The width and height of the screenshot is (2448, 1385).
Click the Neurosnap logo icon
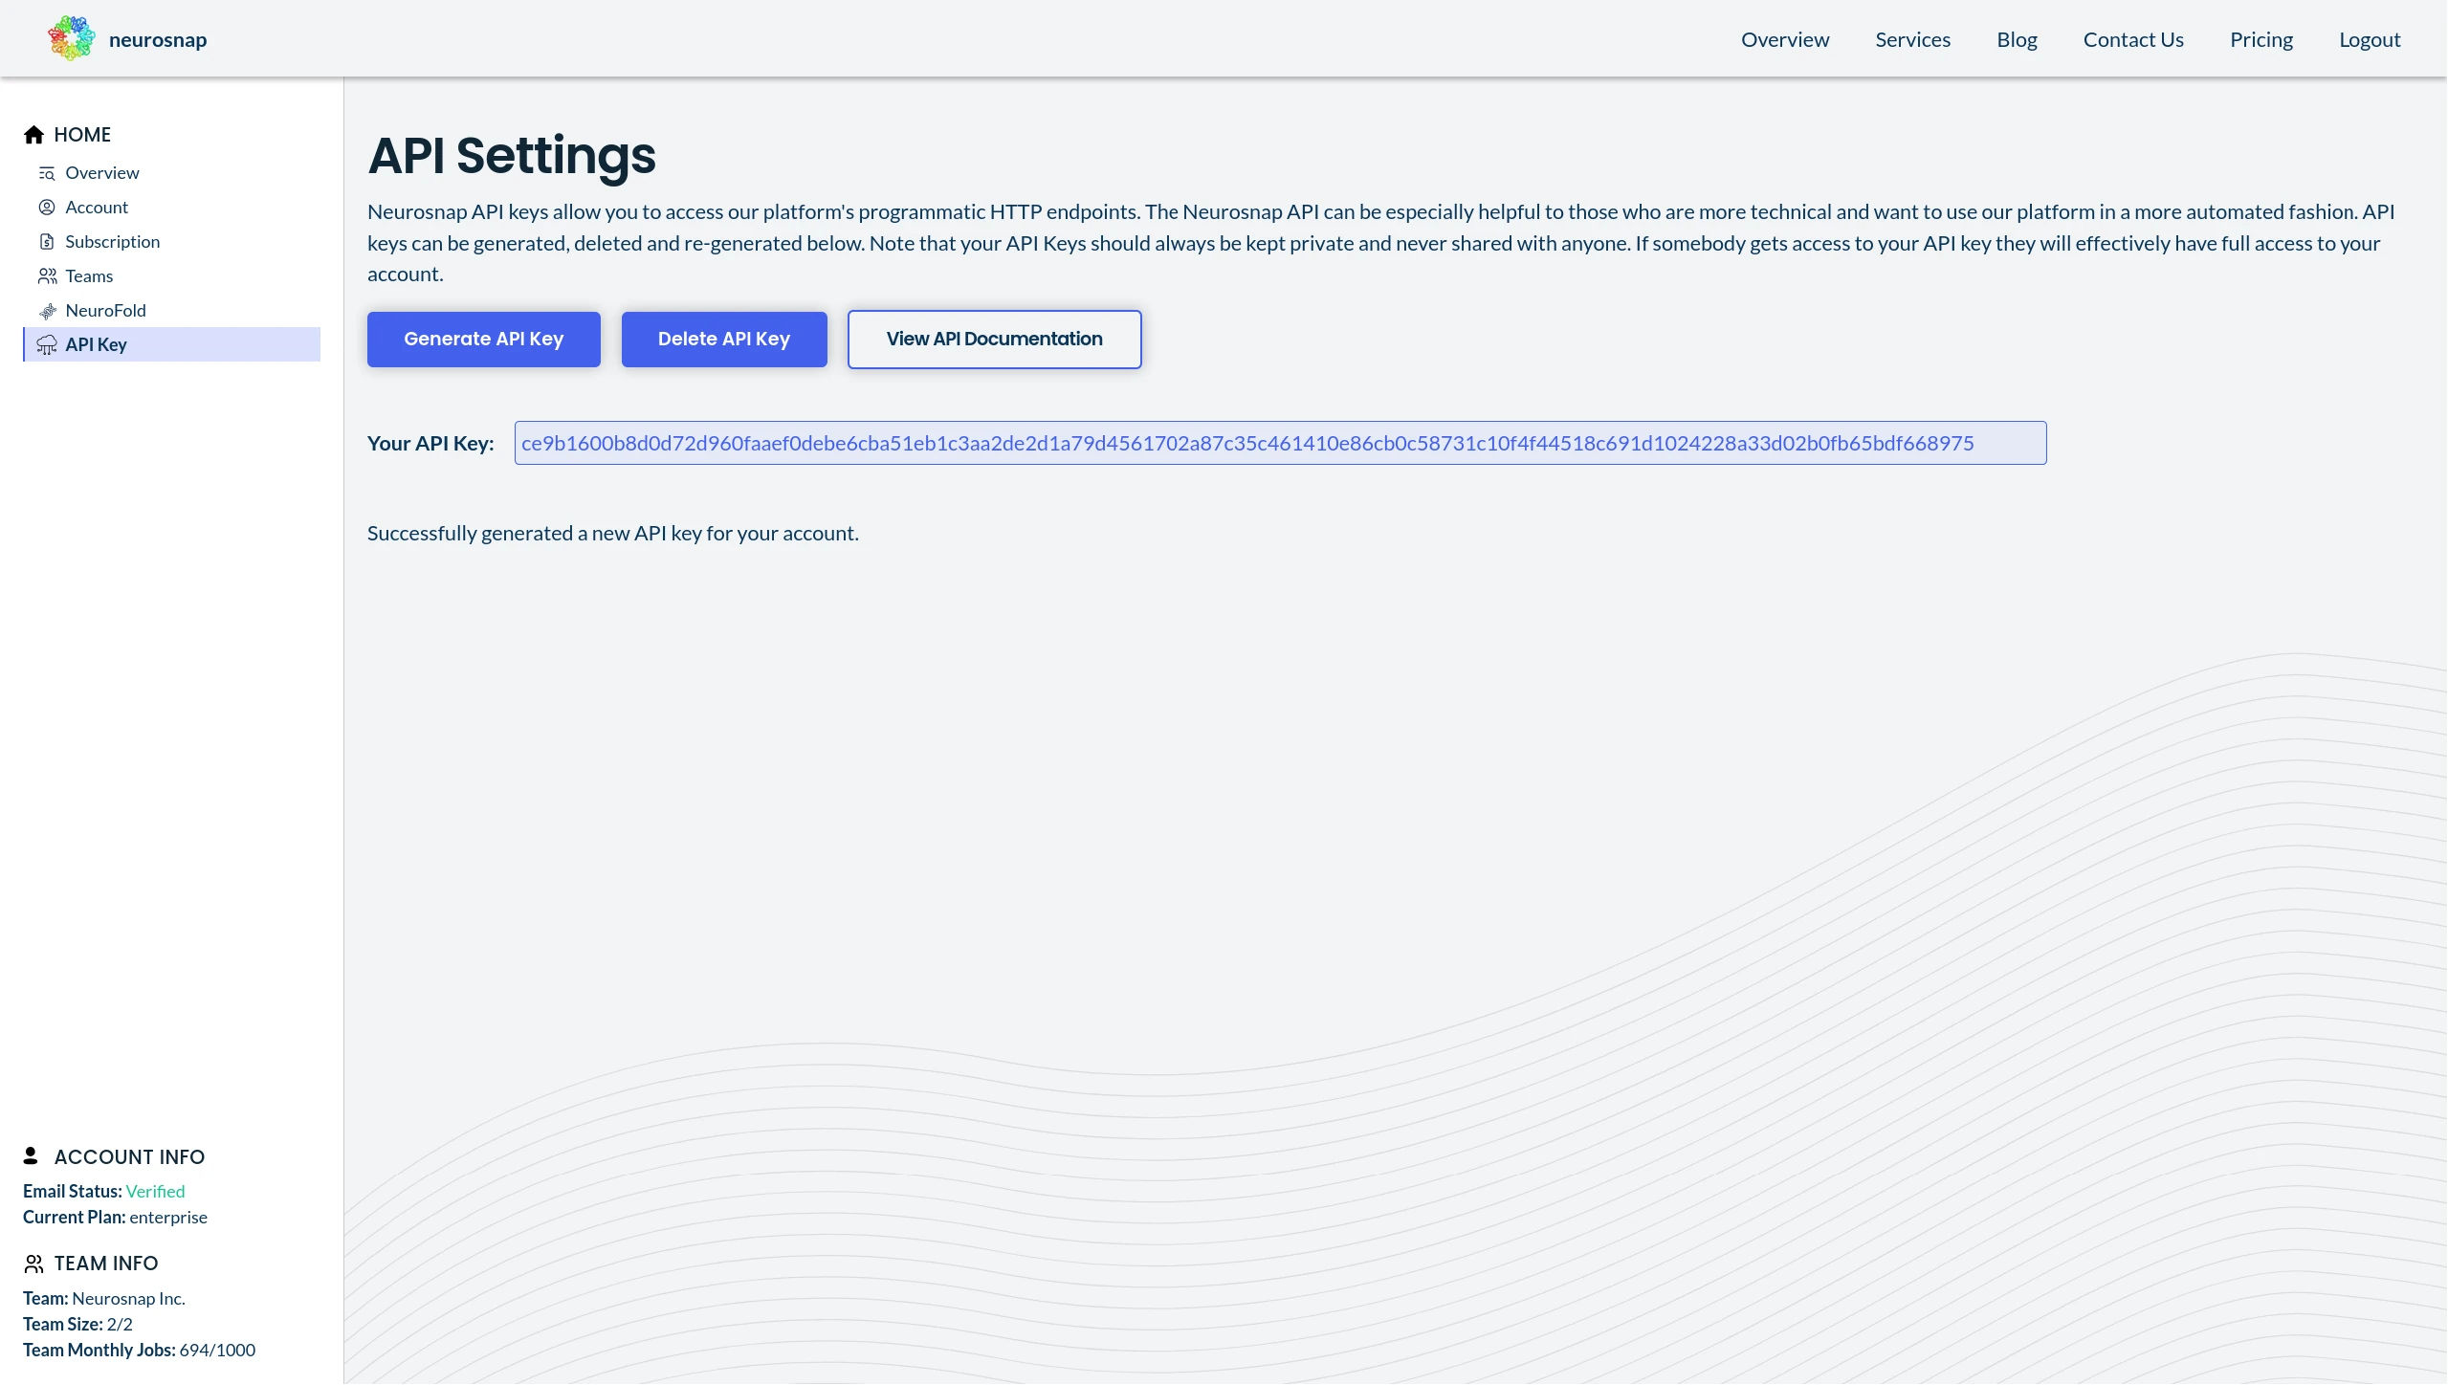[x=71, y=38]
